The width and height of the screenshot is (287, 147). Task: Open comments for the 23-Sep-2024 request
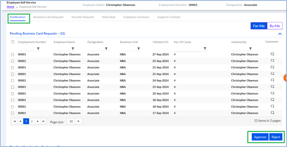click(272, 87)
